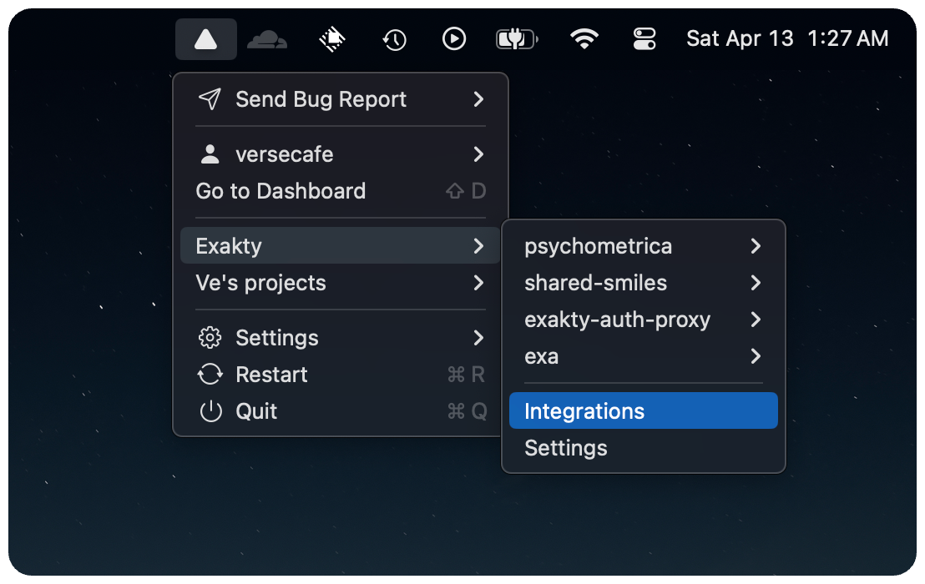Expand Ve's projects submenu
The height and width of the screenshot is (584, 925).
340,283
